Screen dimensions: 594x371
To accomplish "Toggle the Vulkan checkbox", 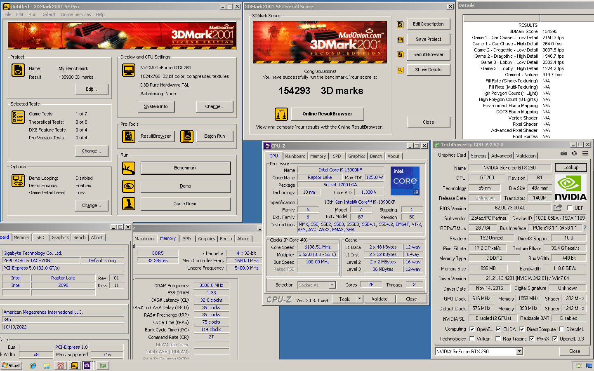I will (472, 339).
